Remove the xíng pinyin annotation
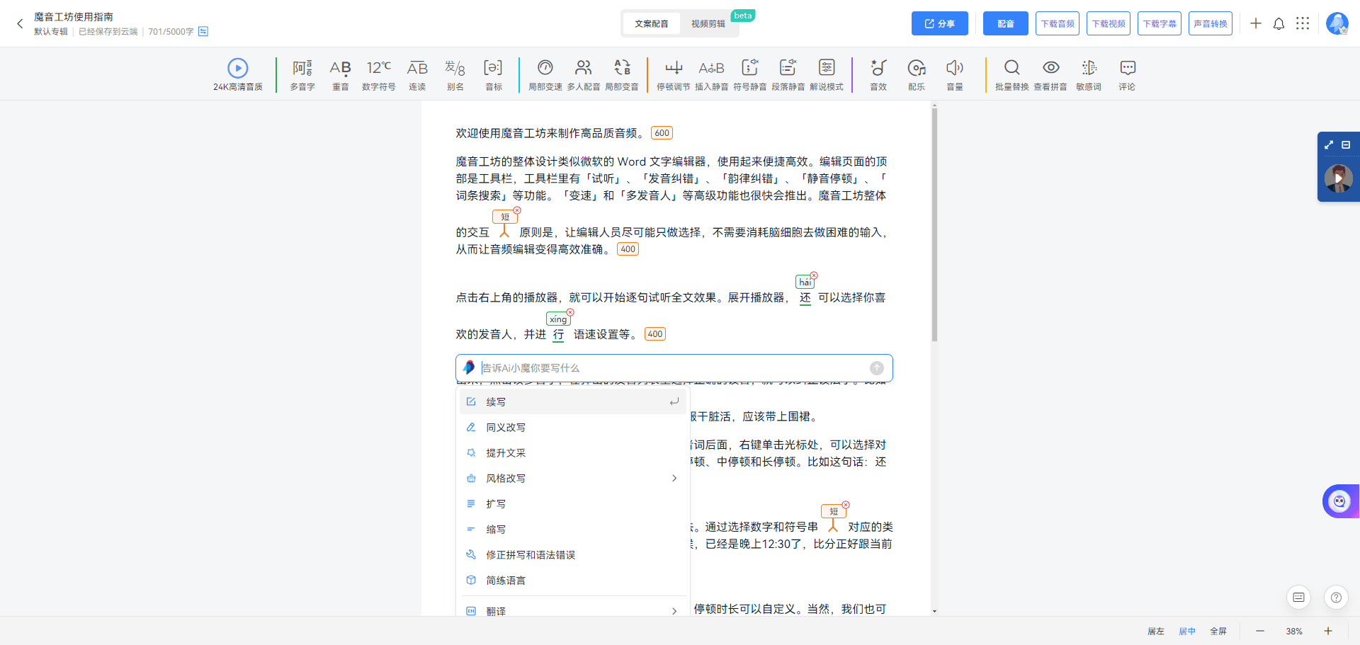 [570, 312]
